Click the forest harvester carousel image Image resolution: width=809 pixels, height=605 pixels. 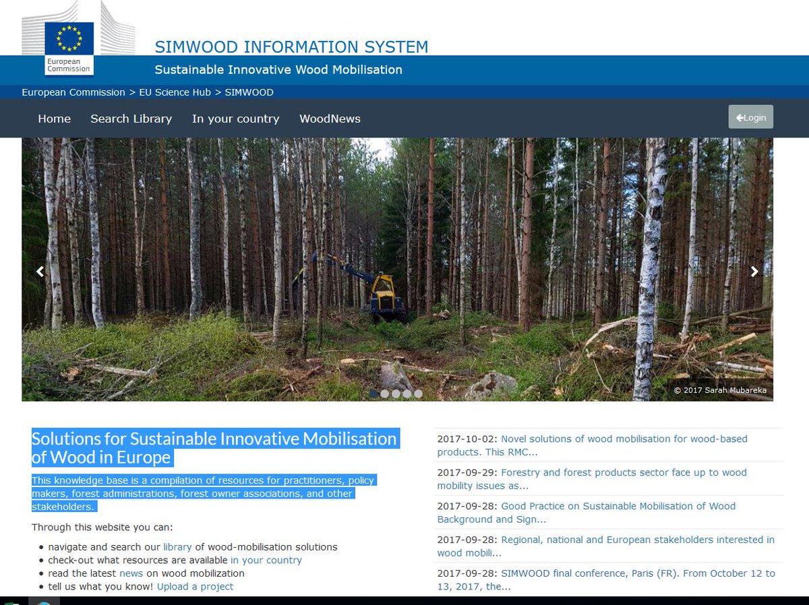coord(397,269)
